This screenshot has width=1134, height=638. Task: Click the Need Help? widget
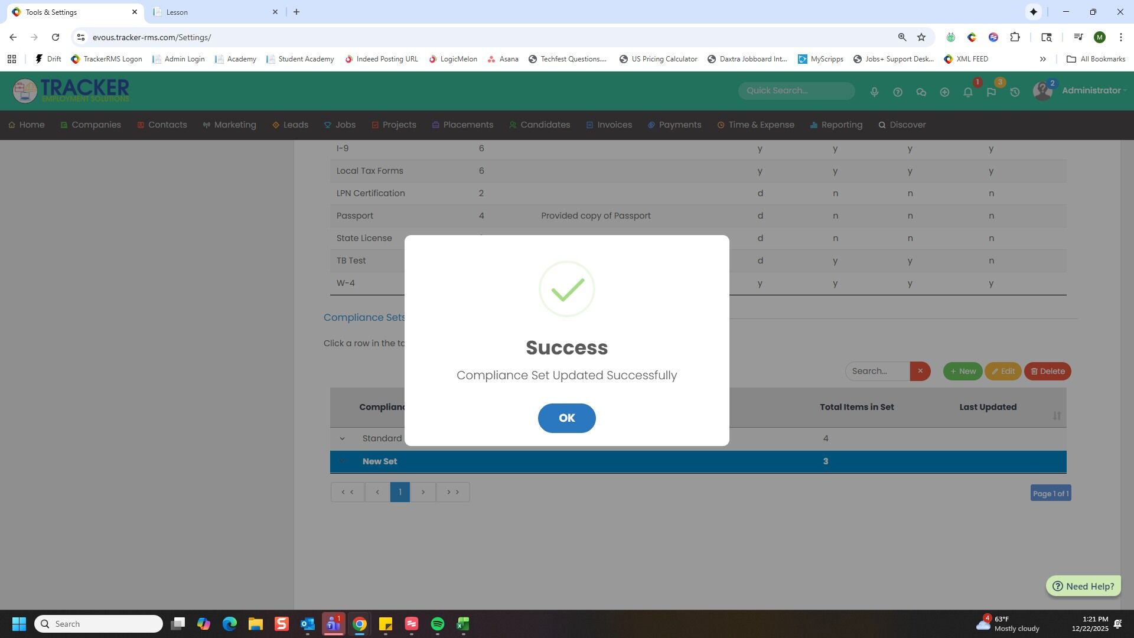click(1083, 586)
